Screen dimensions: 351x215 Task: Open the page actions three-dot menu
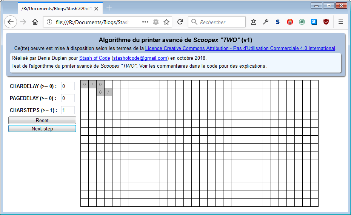pos(145,22)
